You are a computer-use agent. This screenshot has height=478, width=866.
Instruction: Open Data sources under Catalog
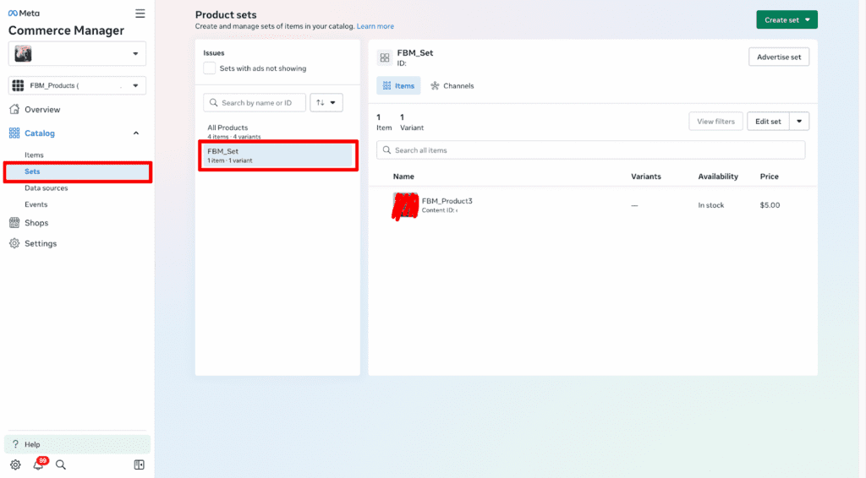[x=46, y=188]
